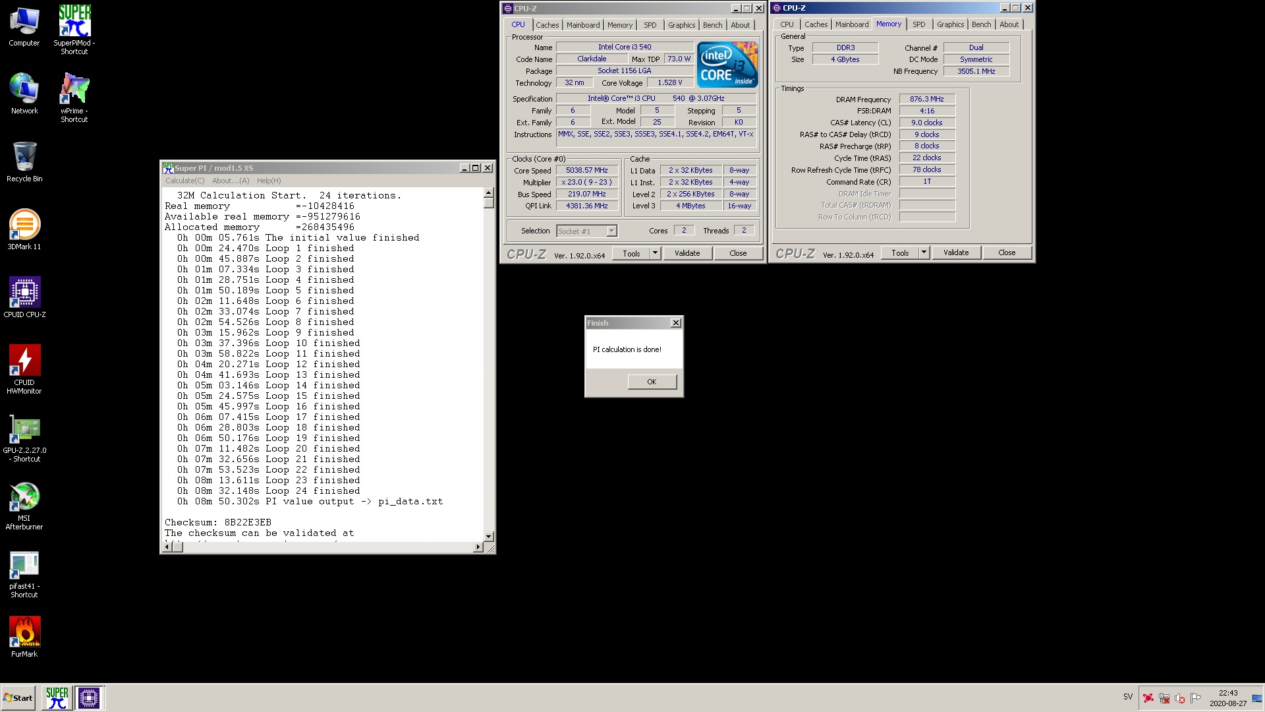Click Tools button in left CPU-Z
Image resolution: width=1265 pixels, height=712 pixels.
click(x=631, y=253)
